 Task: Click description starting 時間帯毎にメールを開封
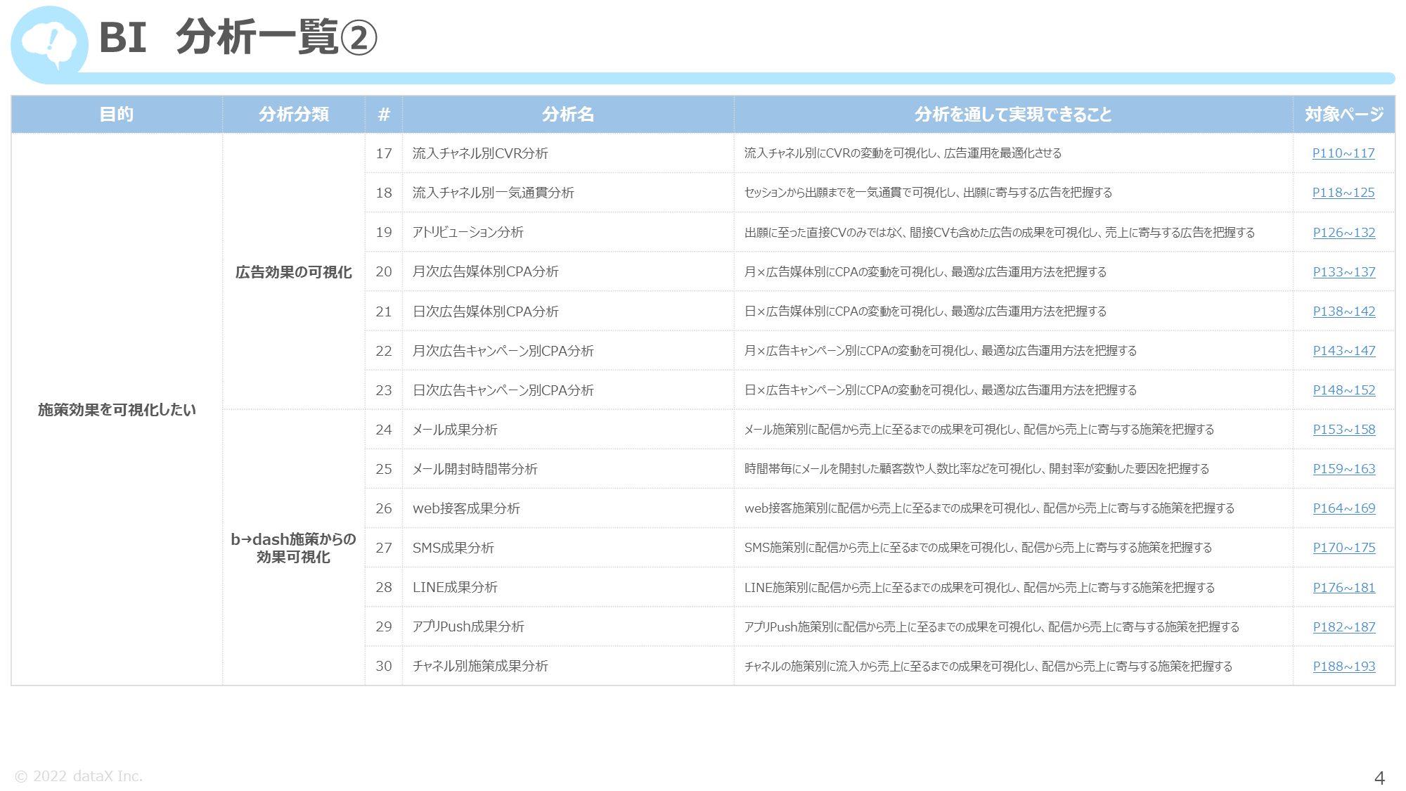(x=976, y=469)
